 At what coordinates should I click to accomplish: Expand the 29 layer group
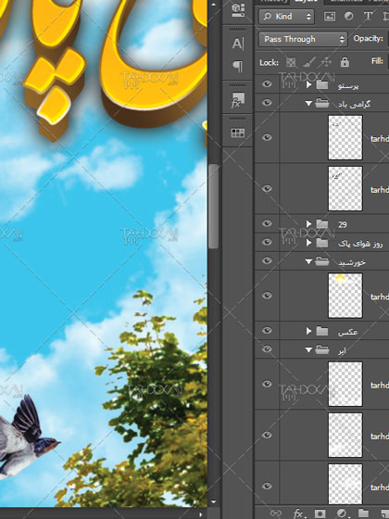tap(308, 223)
